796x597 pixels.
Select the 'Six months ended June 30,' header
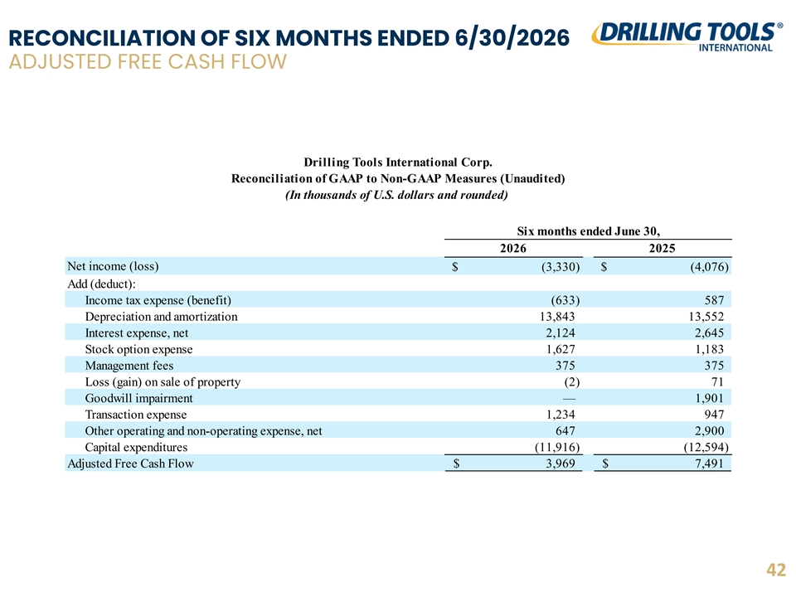[x=589, y=231]
